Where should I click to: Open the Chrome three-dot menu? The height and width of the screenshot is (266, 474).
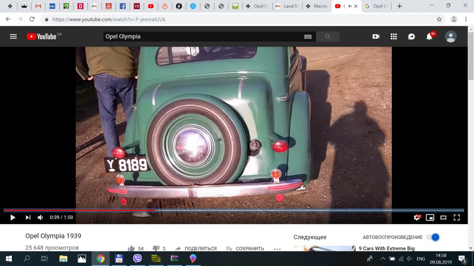(467, 19)
